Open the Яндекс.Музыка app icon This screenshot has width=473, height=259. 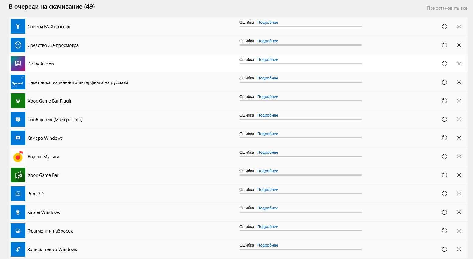(x=18, y=156)
